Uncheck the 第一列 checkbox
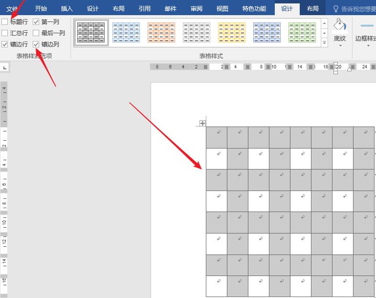376x298 pixels. 36,22
